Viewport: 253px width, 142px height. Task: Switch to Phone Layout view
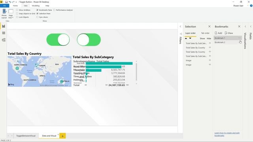[x=4, y=14]
